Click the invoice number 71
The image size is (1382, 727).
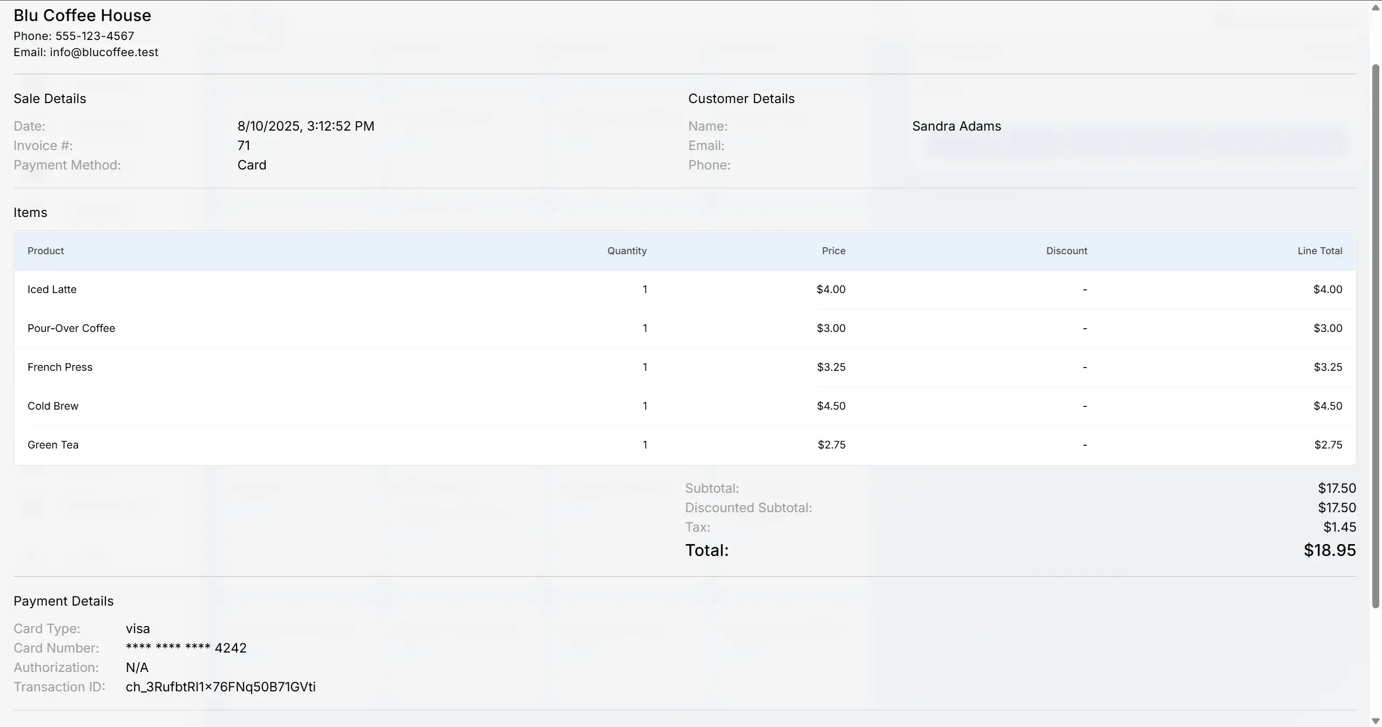(x=243, y=145)
